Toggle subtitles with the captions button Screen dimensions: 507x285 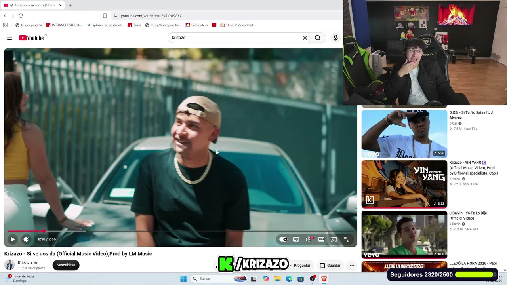[296, 239]
